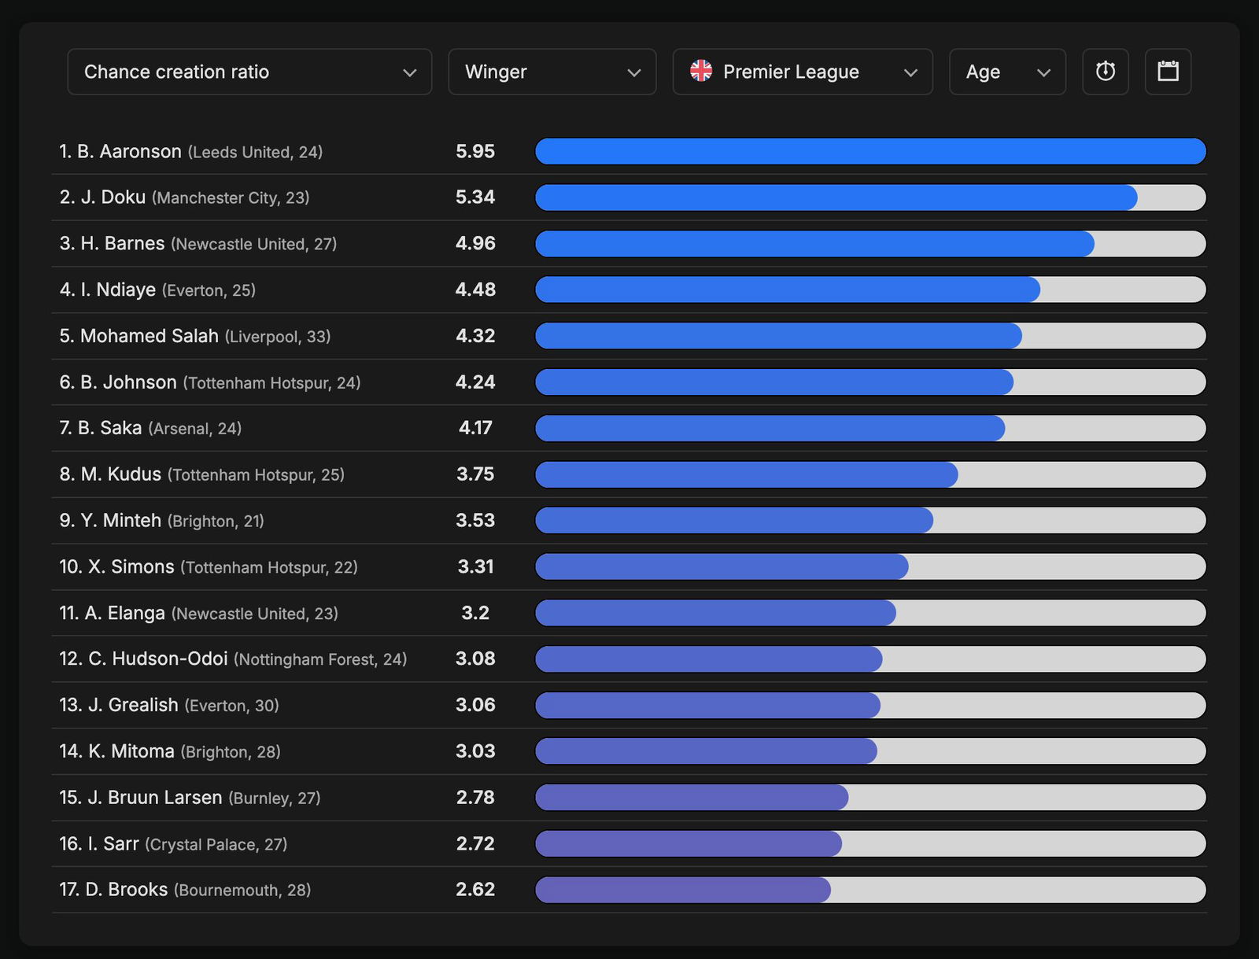Open J. Grealish player entry
The image size is (1259, 959).
pyautogui.click(x=133, y=705)
